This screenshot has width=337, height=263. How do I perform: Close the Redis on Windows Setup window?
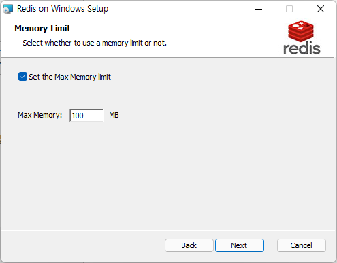(x=321, y=9)
